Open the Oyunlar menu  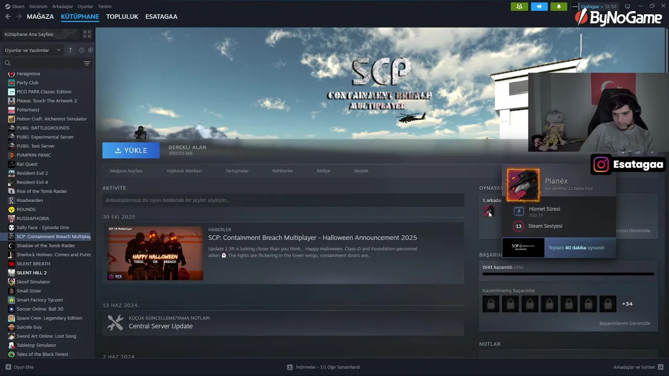[86, 6]
